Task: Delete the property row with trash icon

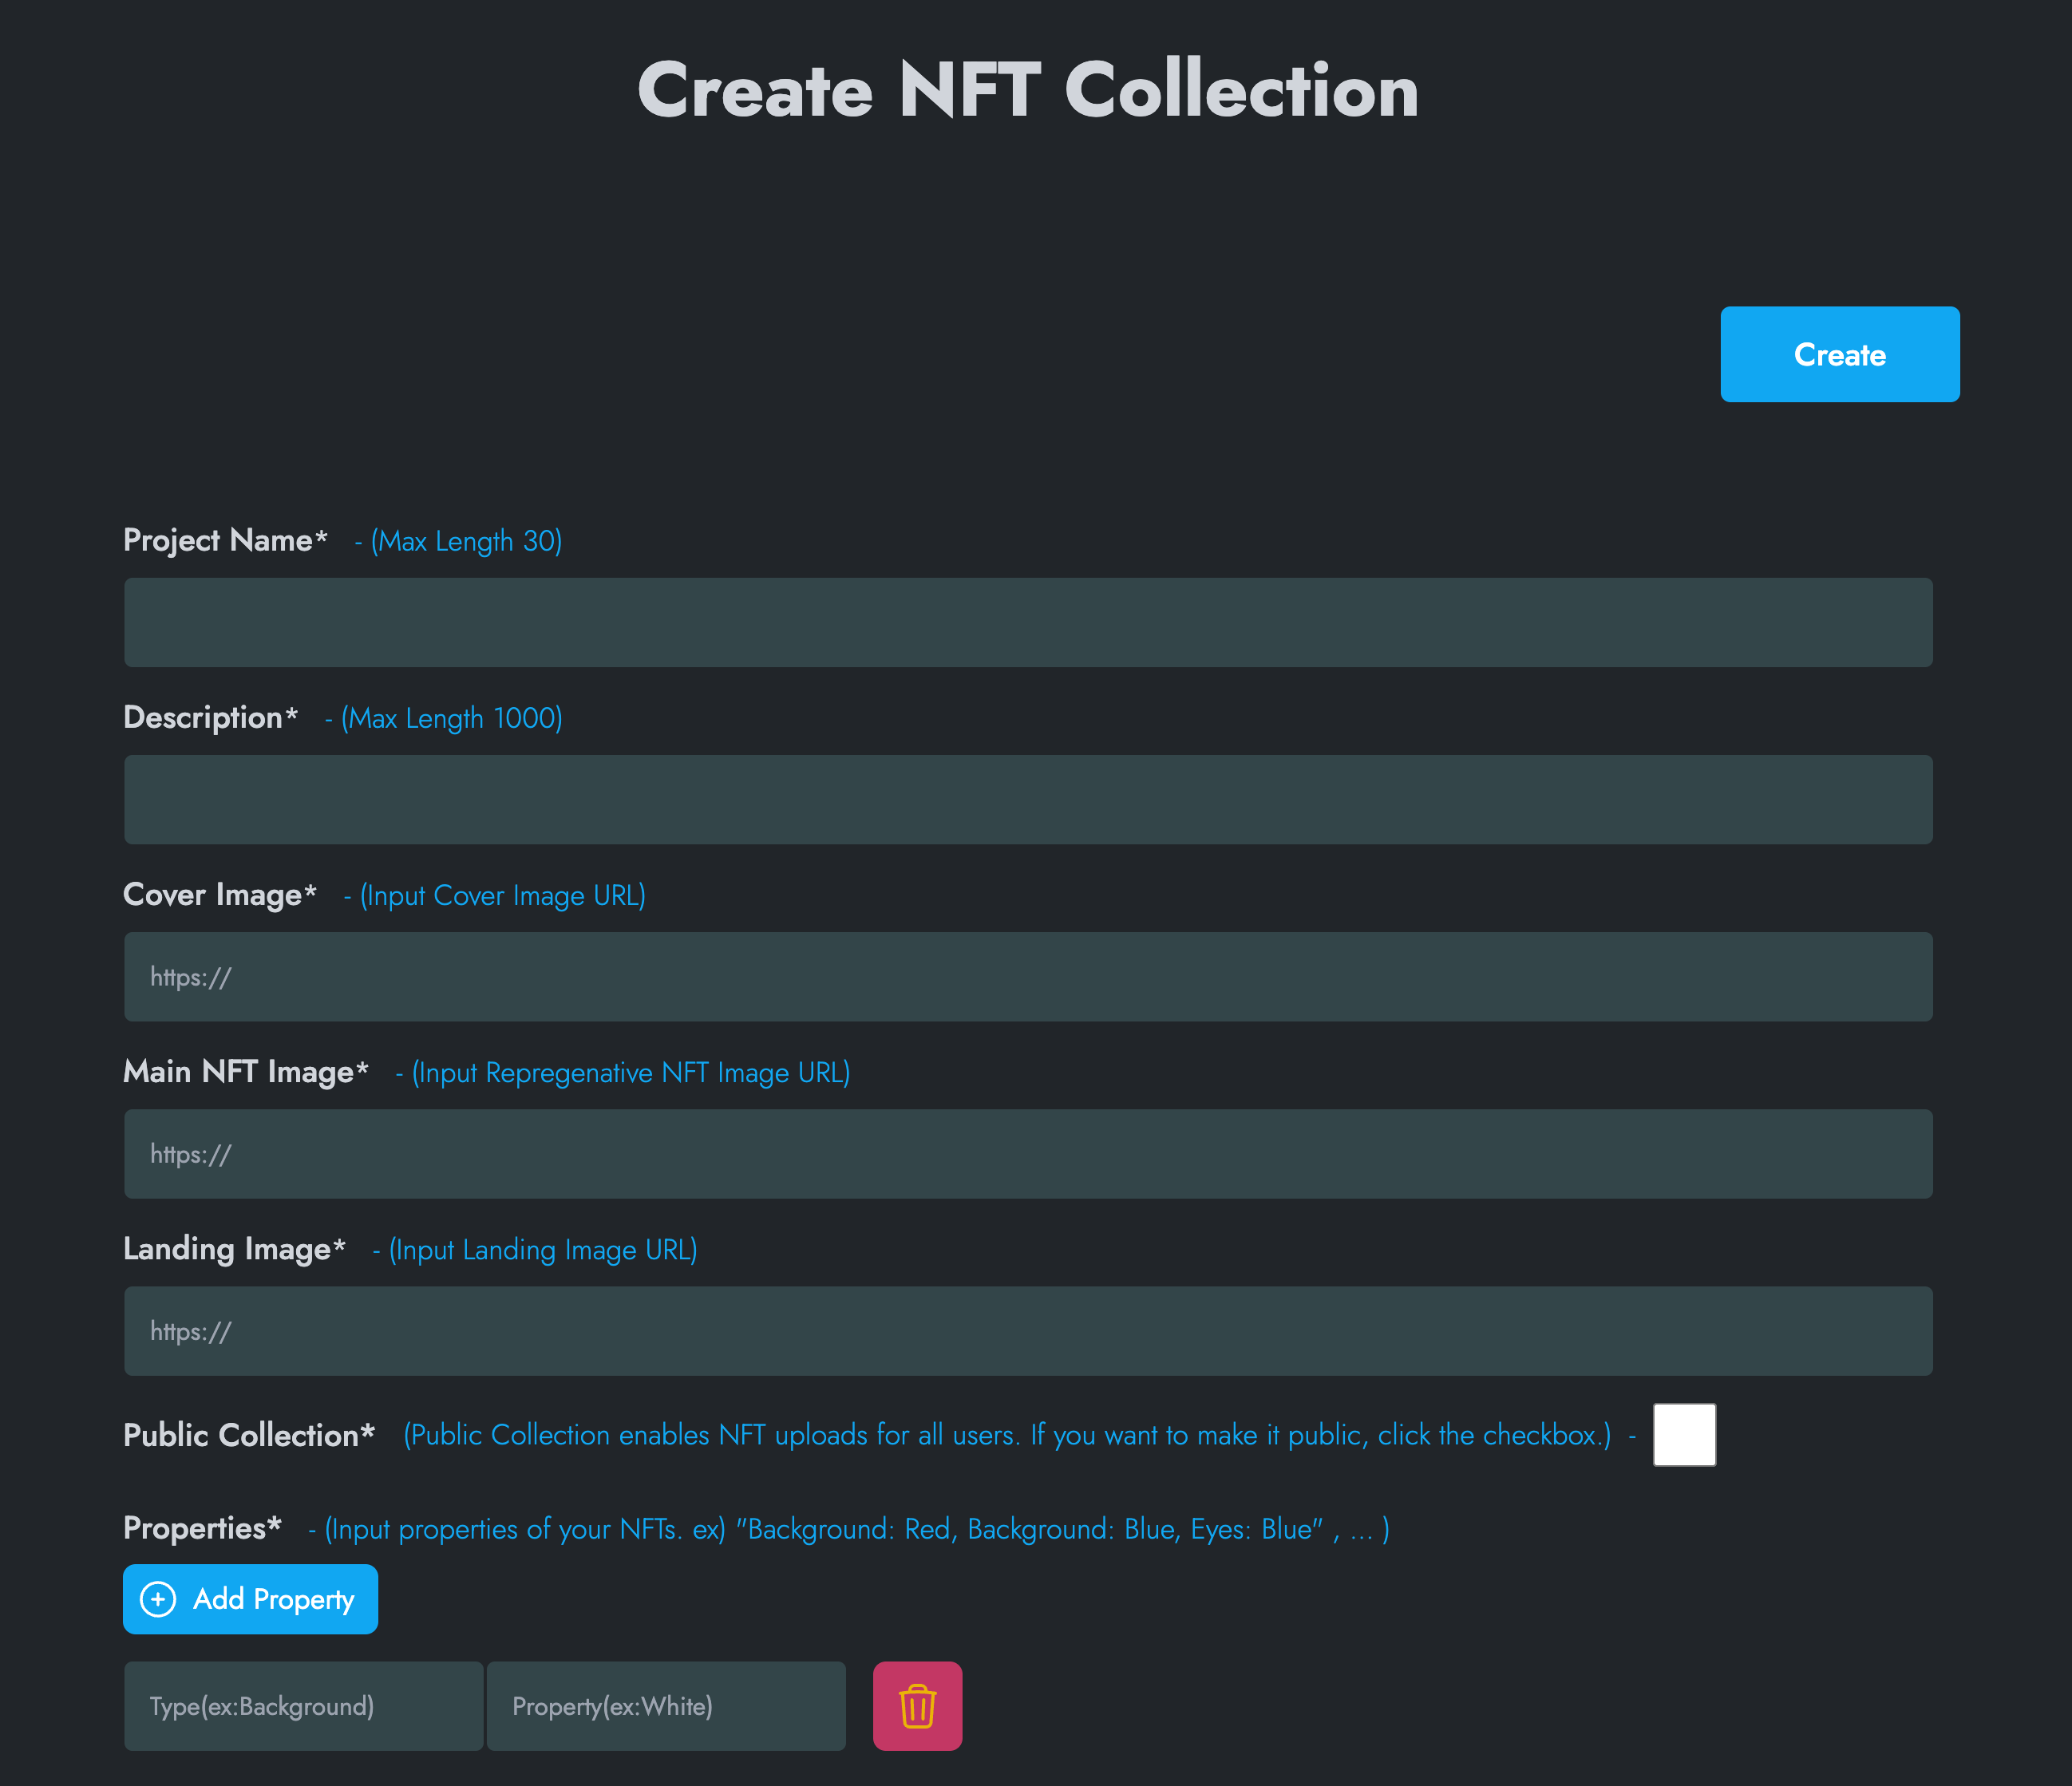Action: [x=917, y=1706]
